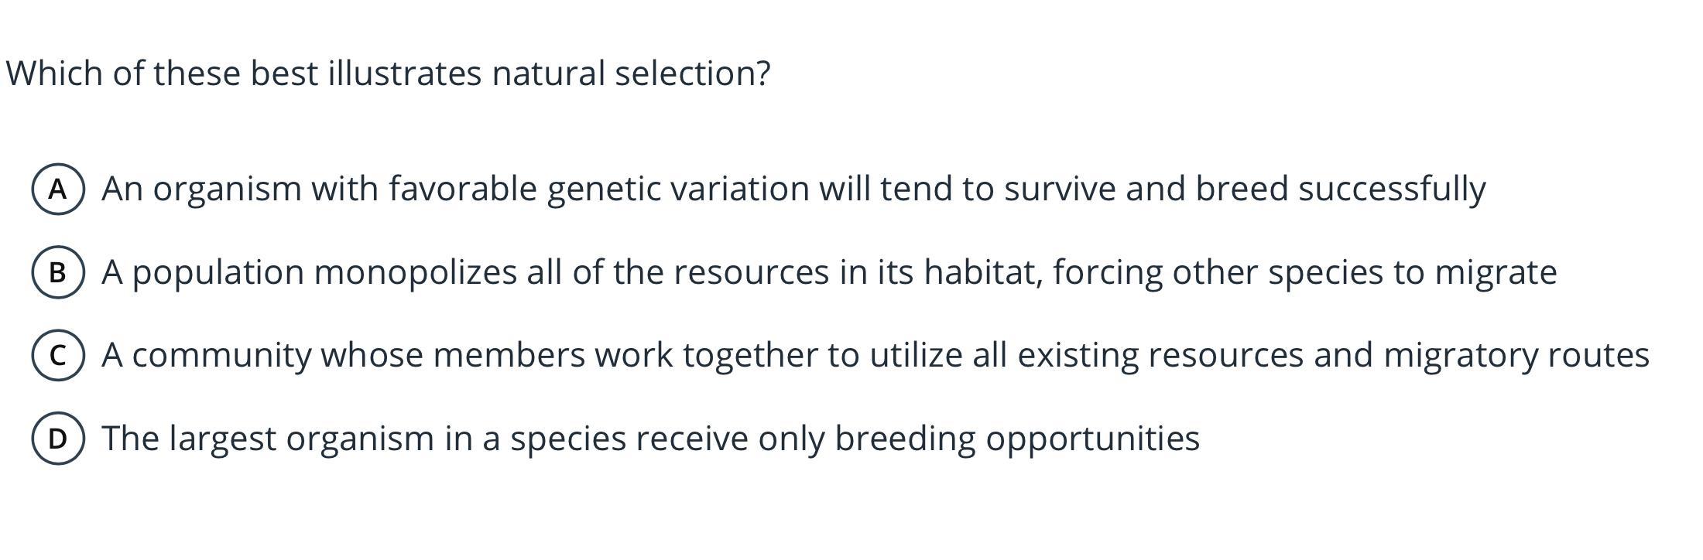
Task: Click the phrase 'existing resources and migratory routes'
Action: (x=1333, y=355)
